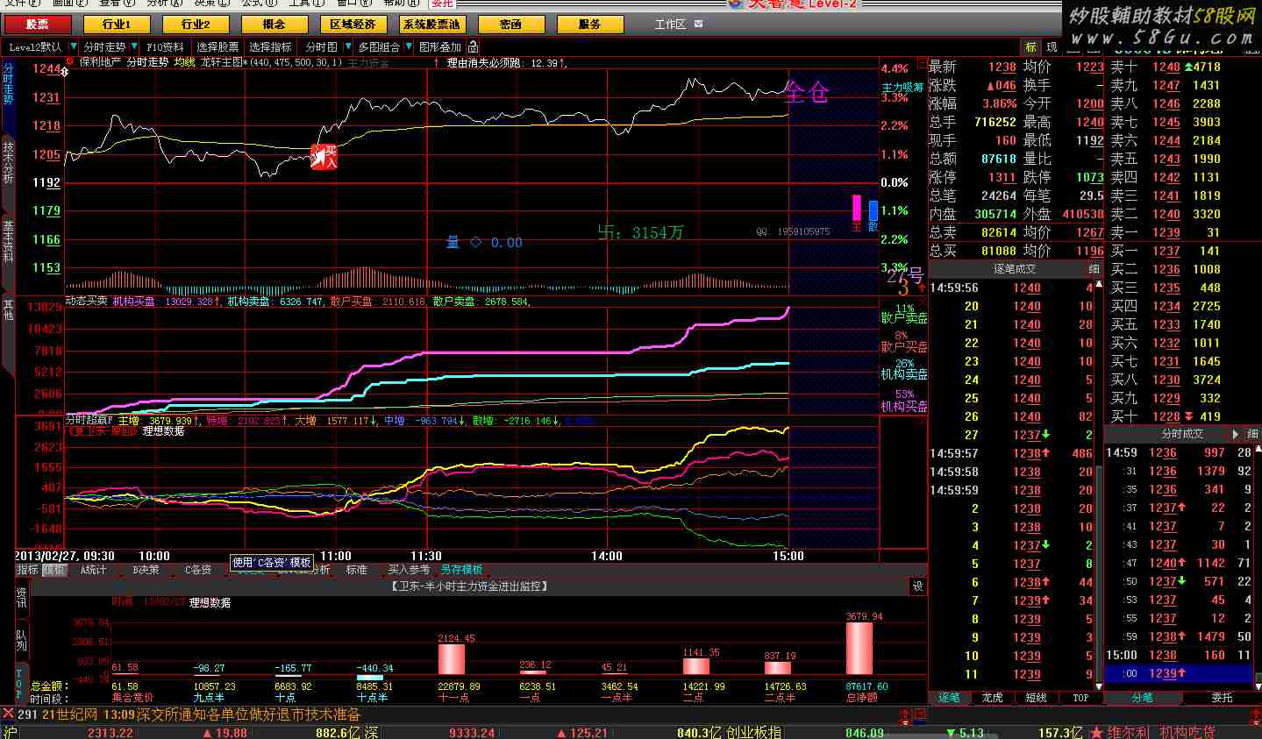Open the 队列 queue side tab
The width and height of the screenshot is (1262, 739).
click(21, 640)
